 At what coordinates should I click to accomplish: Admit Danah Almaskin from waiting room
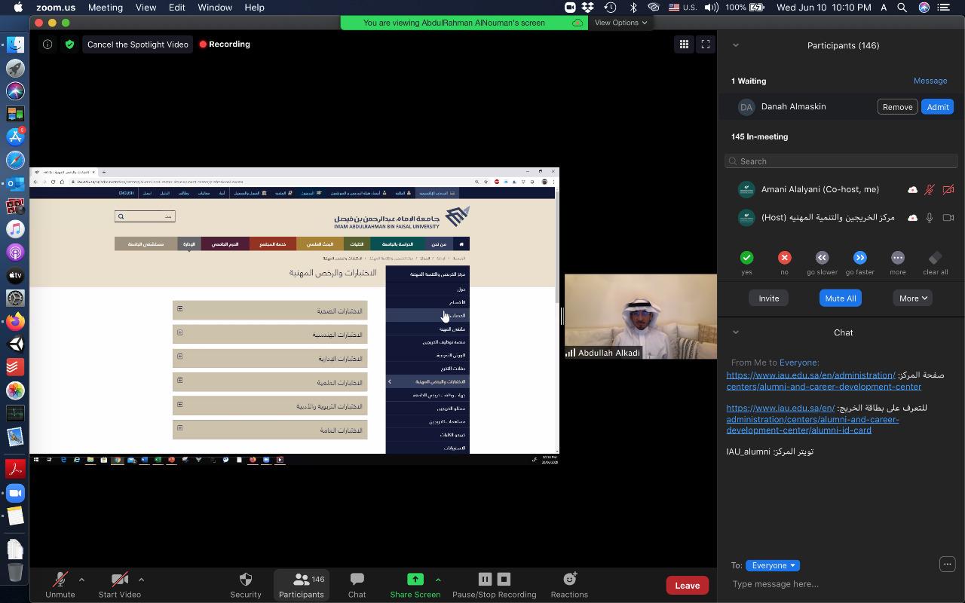point(937,107)
